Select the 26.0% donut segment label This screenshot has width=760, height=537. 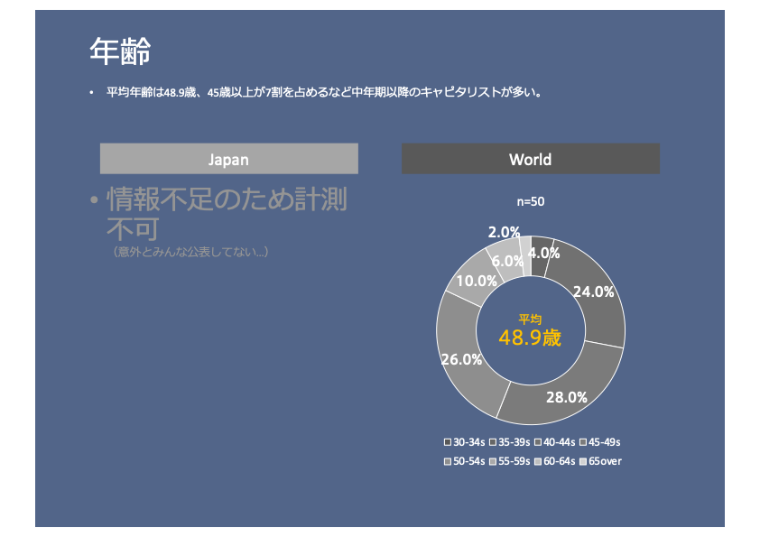click(x=461, y=359)
